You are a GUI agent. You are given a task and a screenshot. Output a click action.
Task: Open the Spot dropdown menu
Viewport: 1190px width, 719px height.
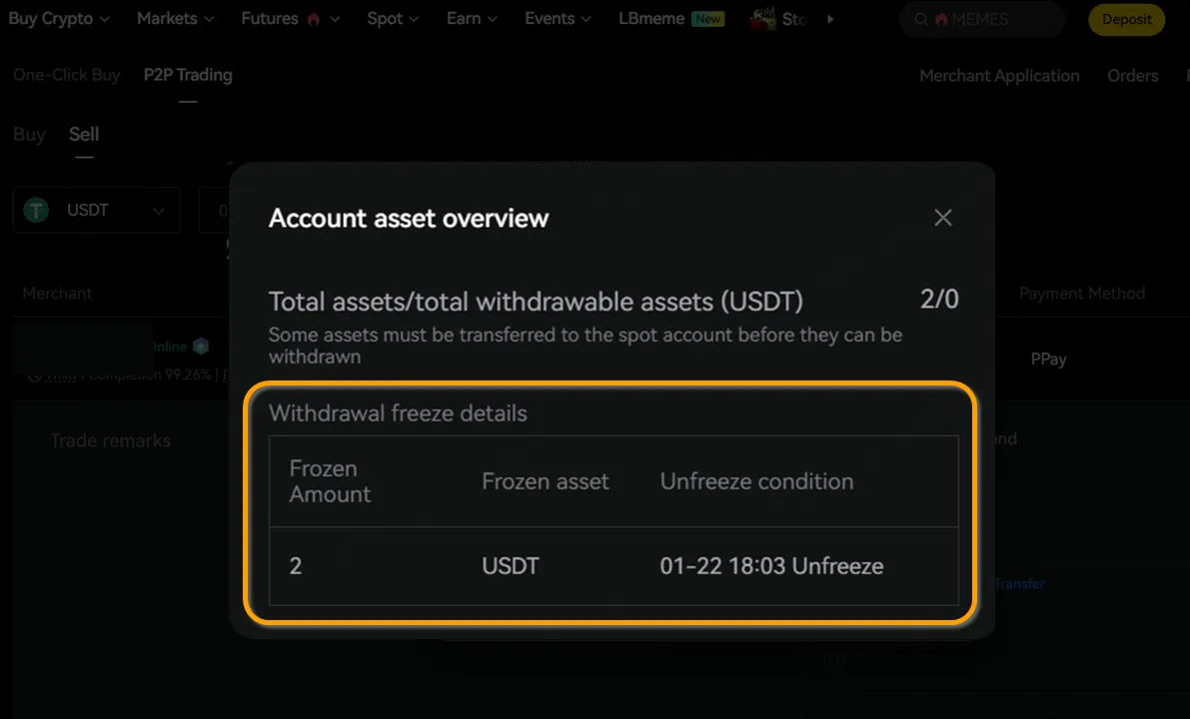[393, 19]
